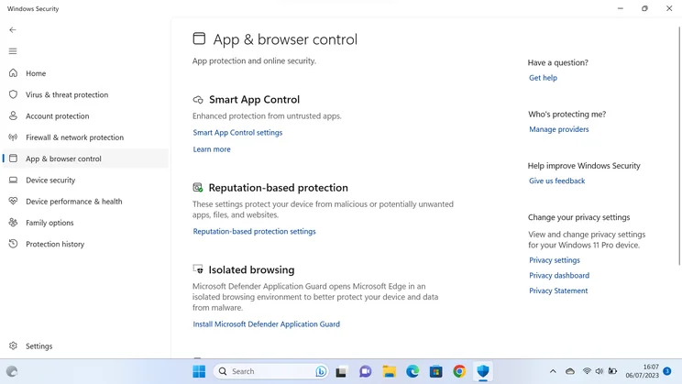Click Manage providers link
The width and height of the screenshot is (682, 384).
point(558,129)
